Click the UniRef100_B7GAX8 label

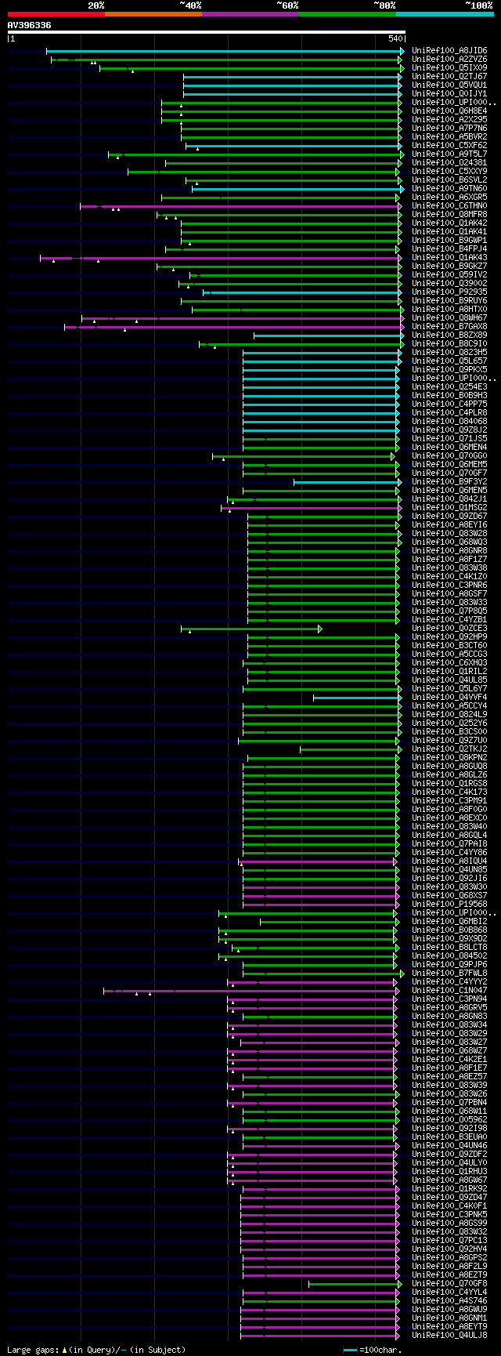449,327
